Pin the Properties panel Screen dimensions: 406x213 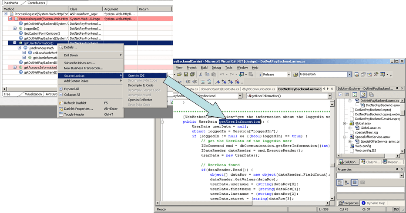[397, 169]
